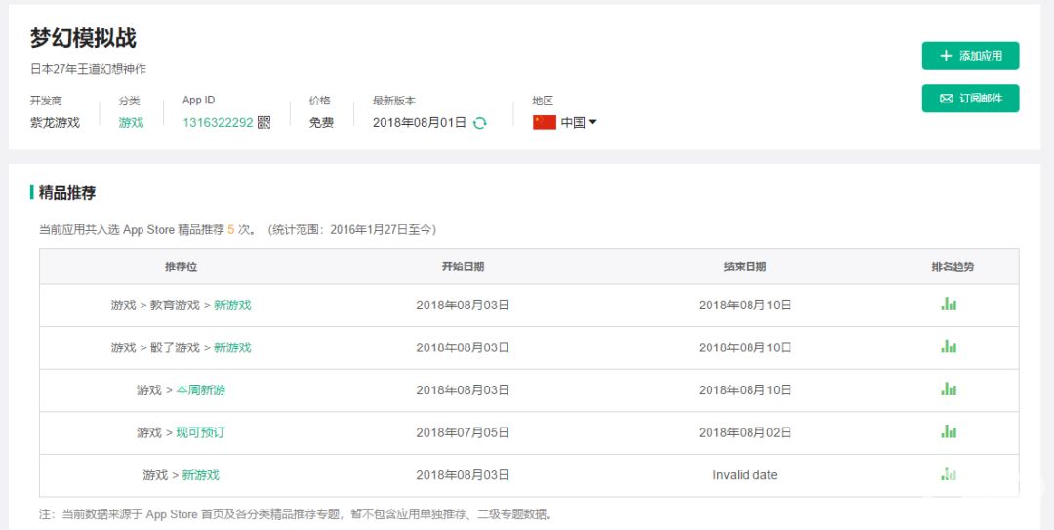Click the QR code icon beside App ID

[263, 122]
